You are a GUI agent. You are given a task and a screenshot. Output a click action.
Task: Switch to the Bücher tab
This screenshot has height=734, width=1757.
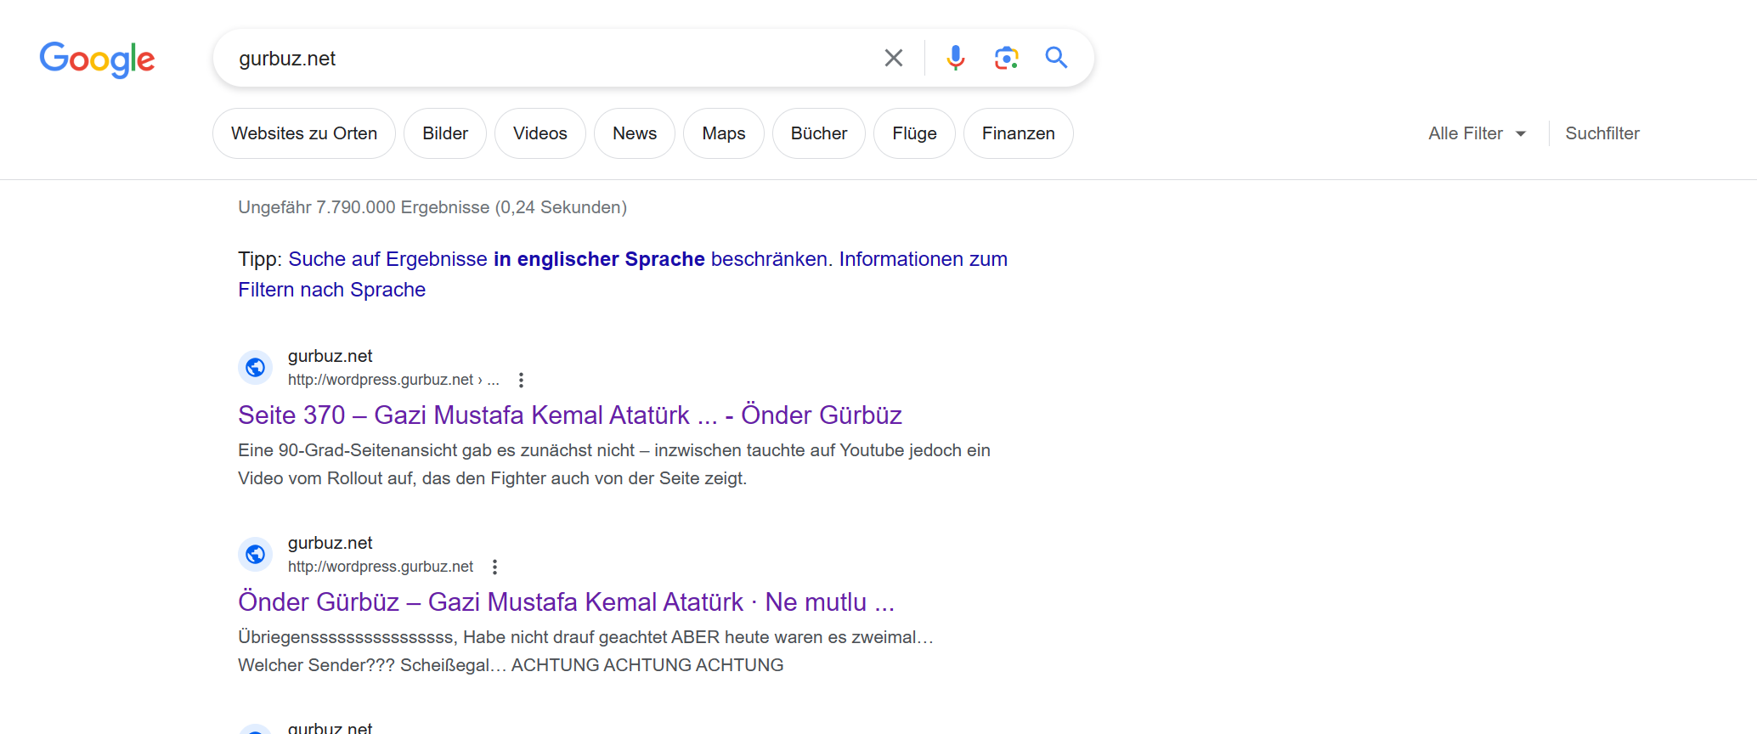tap(819, 133)
